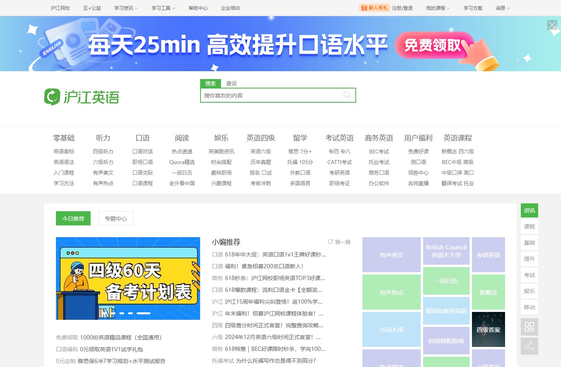Click the share icon in sidebar
This screenshot has width=561, height=367.
click(529, 346)
